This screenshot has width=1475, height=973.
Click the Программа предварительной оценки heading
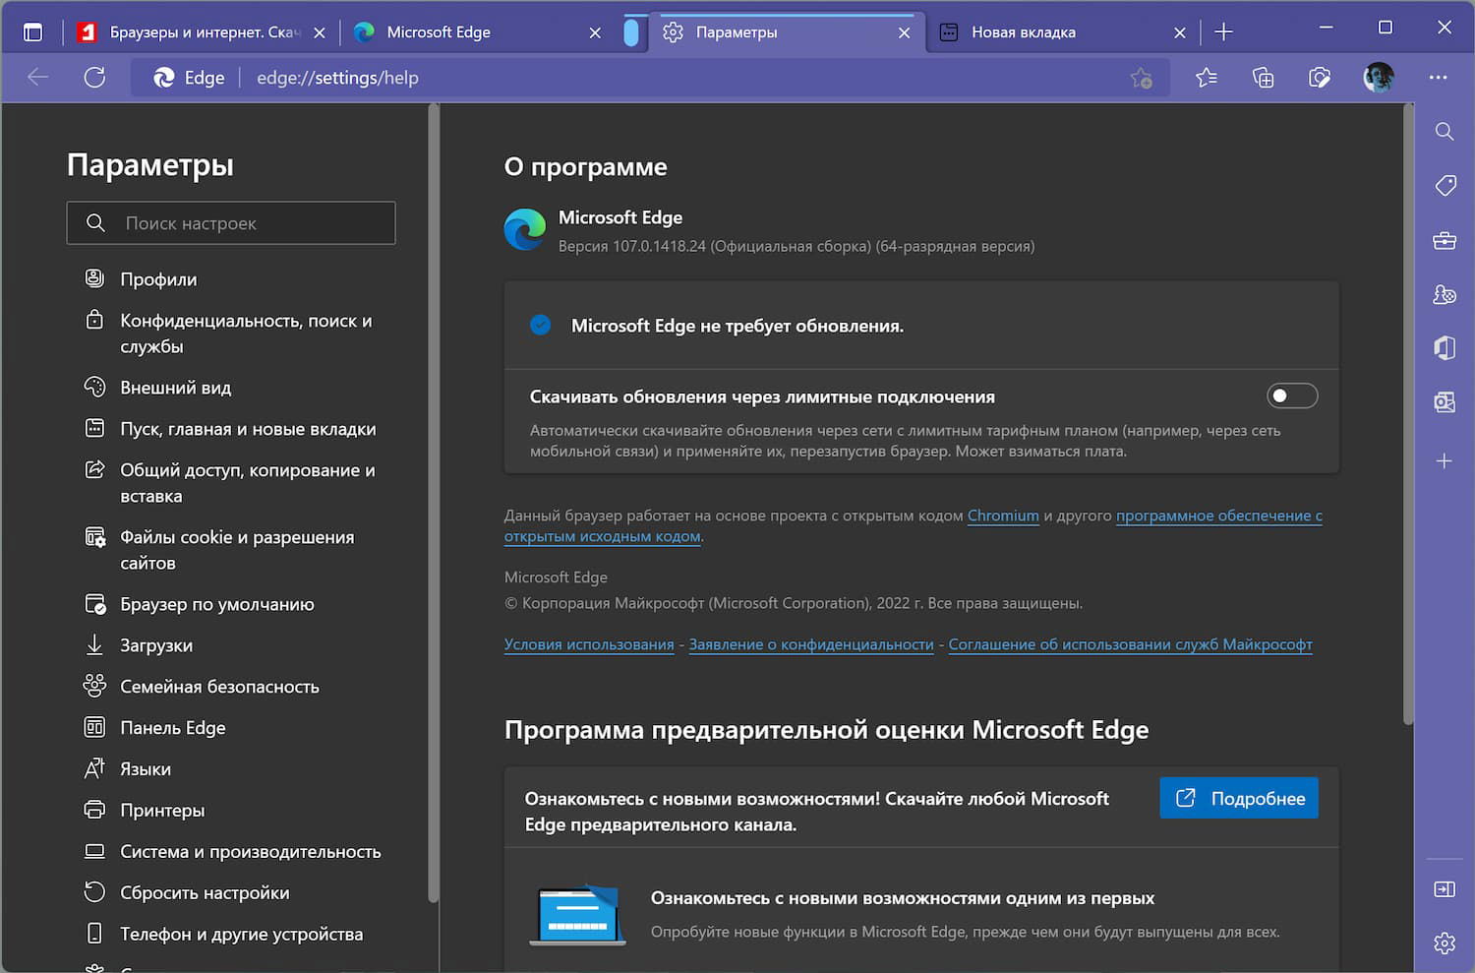(827, 730)
